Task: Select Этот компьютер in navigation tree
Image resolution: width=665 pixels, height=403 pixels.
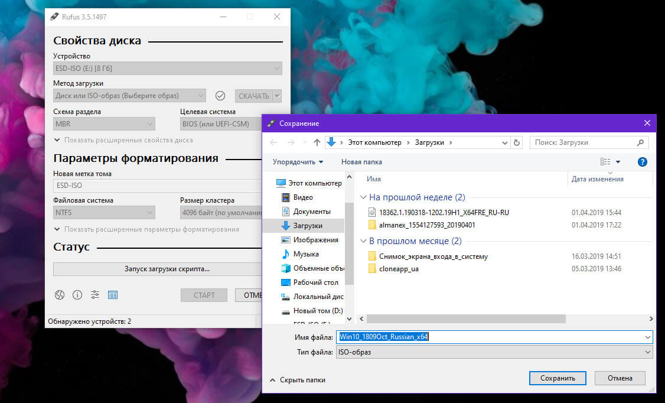Action: point(309,183)
